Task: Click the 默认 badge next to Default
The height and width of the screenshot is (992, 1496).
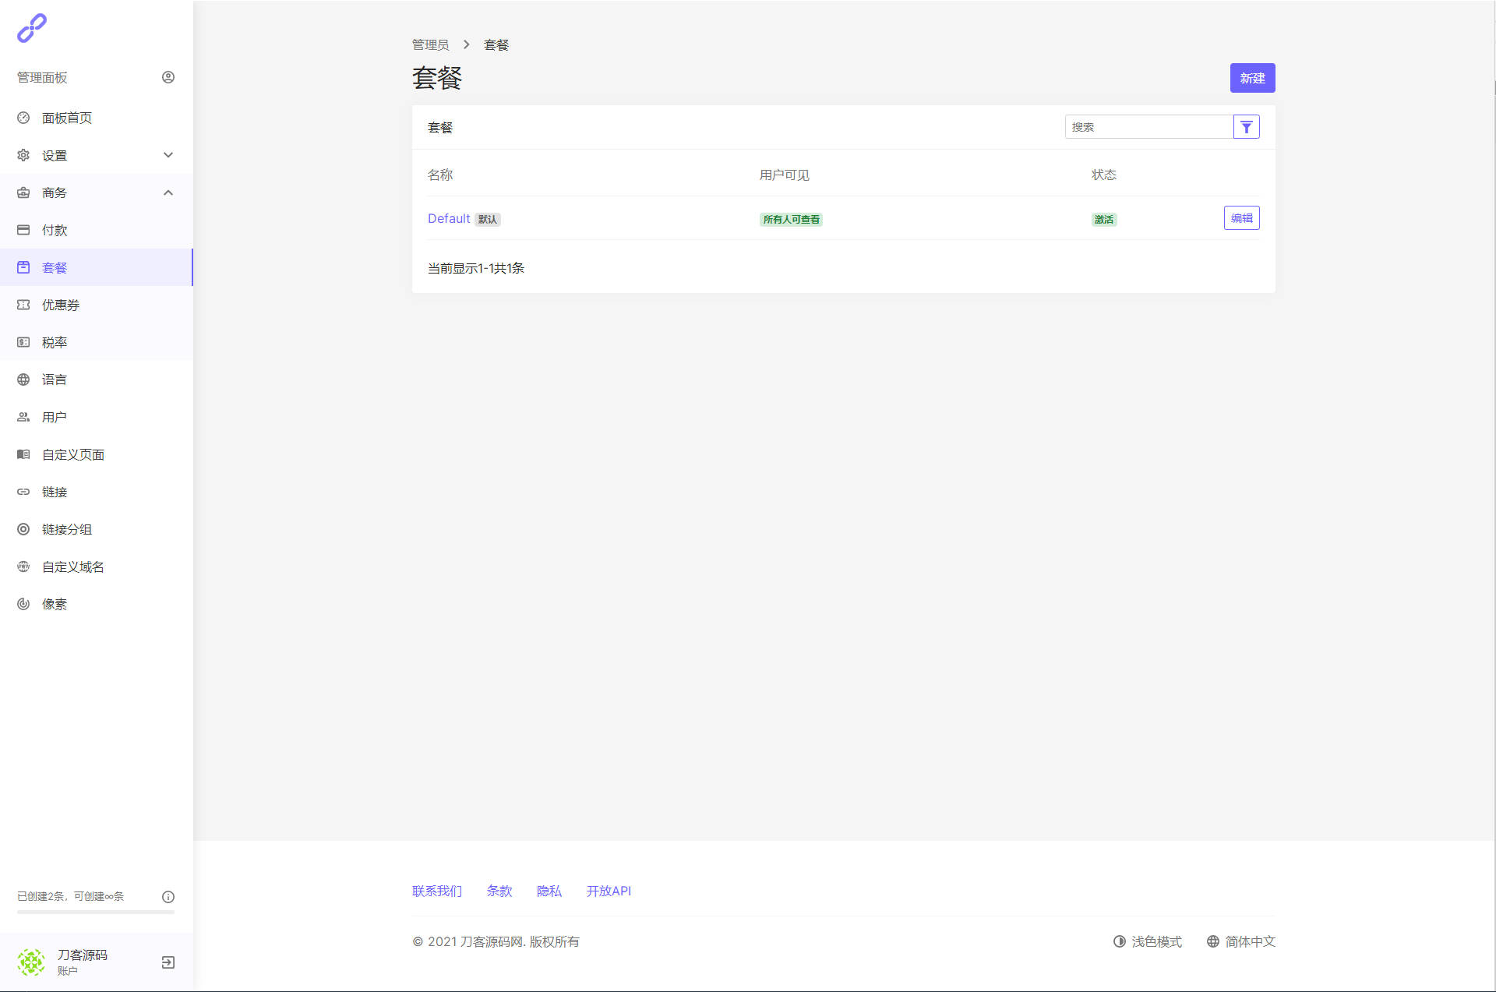Action: coord(488,220)
